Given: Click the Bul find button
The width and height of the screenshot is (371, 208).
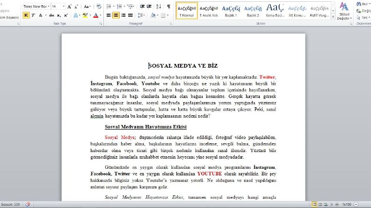Looking at the screenshot, I should [x=363, y=4].
